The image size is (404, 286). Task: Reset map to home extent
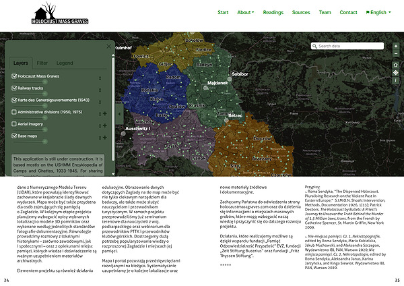(x=396, y=65)
